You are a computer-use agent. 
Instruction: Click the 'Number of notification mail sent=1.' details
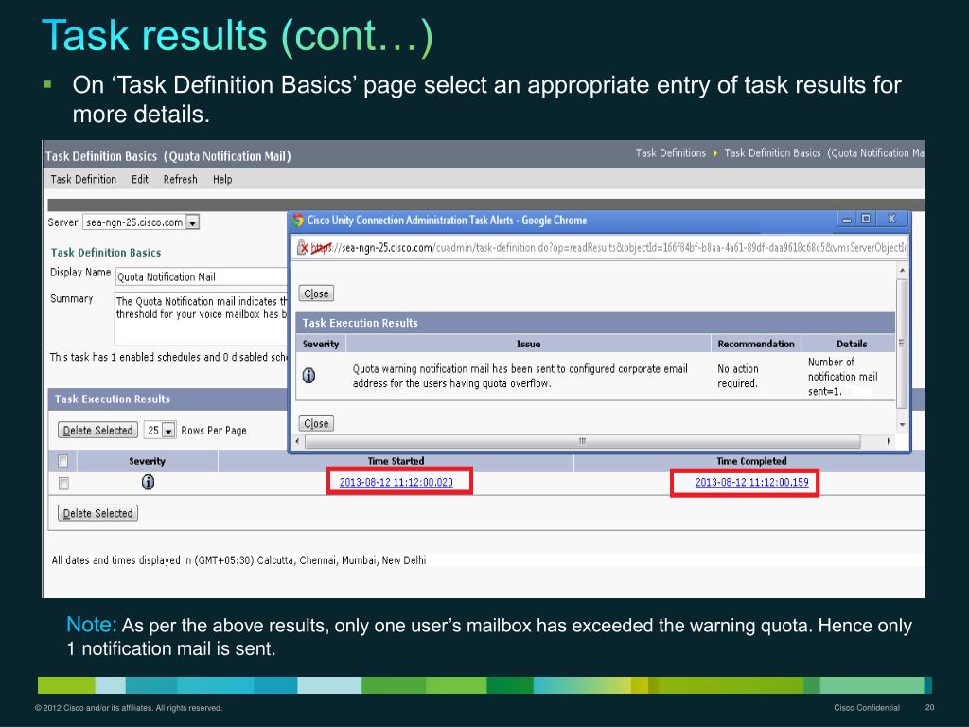click(x=843, y=377)
